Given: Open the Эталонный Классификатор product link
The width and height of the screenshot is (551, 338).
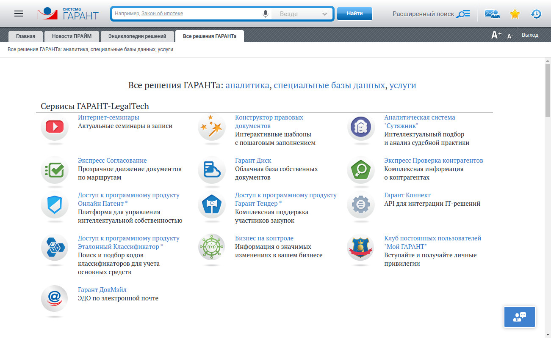Looking at the screenshot, I should [129, 243].
